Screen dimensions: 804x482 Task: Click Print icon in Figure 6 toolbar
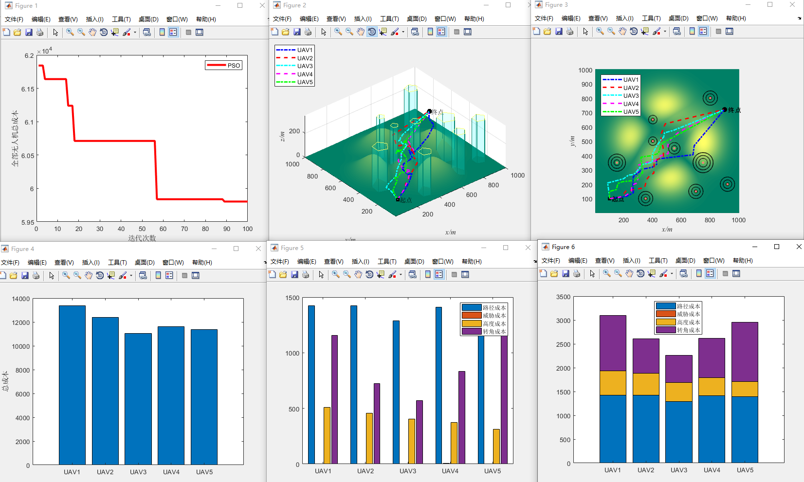(577, 273)
